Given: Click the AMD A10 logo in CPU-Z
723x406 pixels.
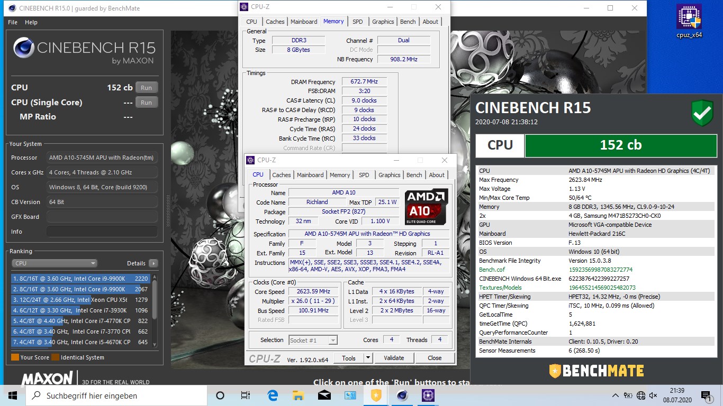Looking at the screenshot, I should coord(427,207).
